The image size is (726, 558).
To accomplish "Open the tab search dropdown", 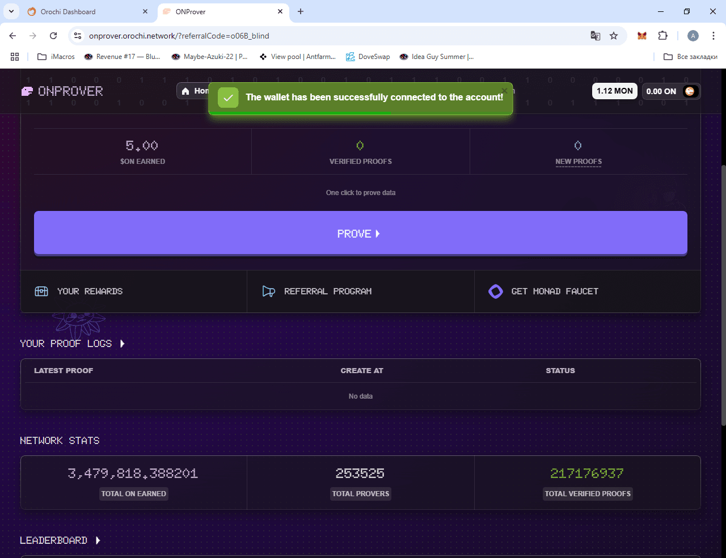I will pyautogui.click(x=11, y=11).
